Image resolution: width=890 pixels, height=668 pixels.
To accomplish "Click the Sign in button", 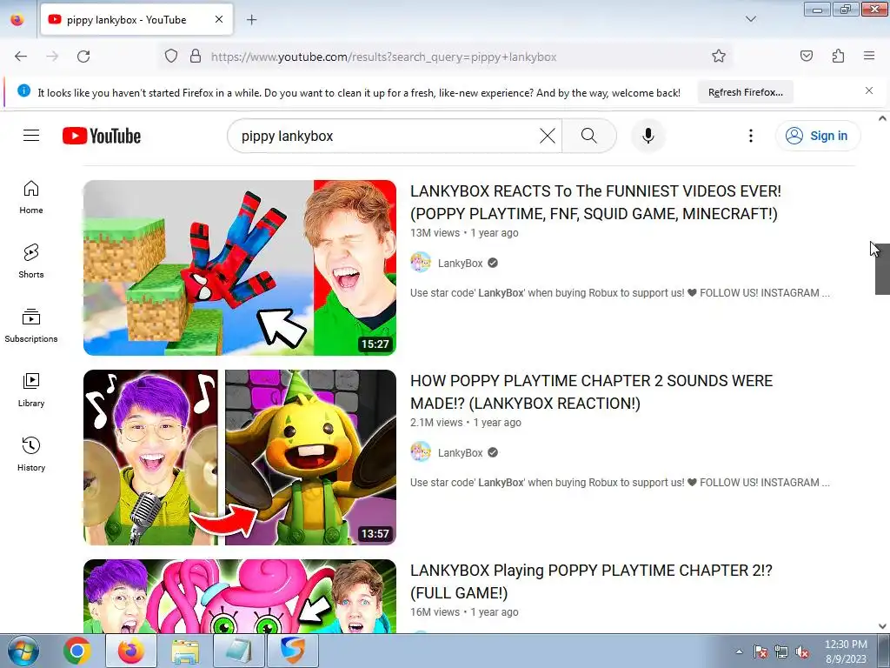I will [x=817, y=136].
